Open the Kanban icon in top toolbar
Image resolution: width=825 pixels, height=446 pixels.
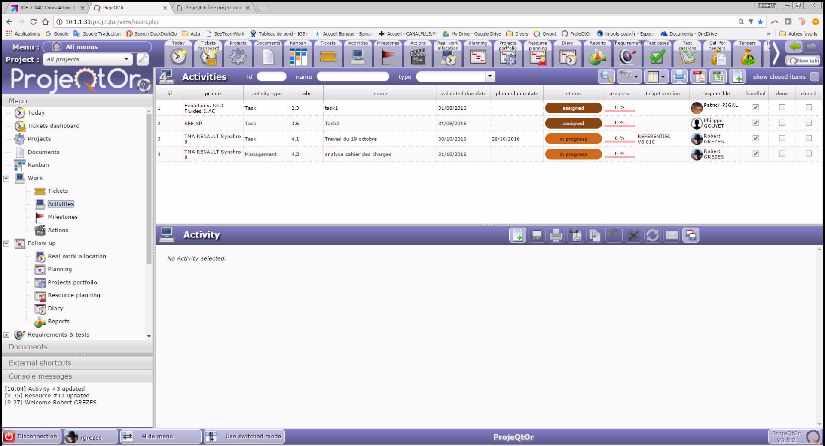click(298, 56)
